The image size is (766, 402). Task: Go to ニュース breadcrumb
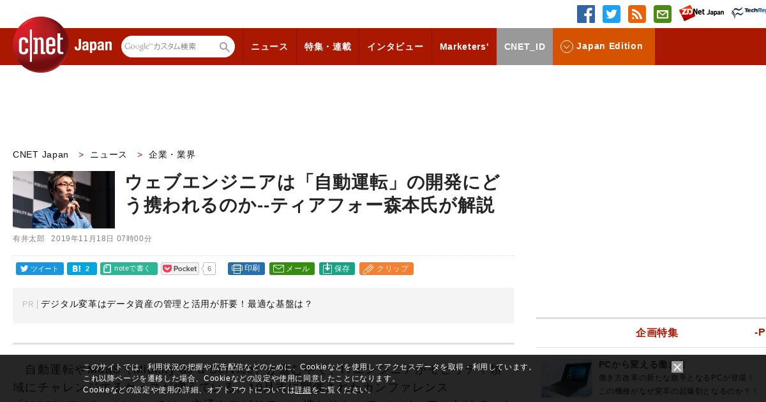[109, 154]
